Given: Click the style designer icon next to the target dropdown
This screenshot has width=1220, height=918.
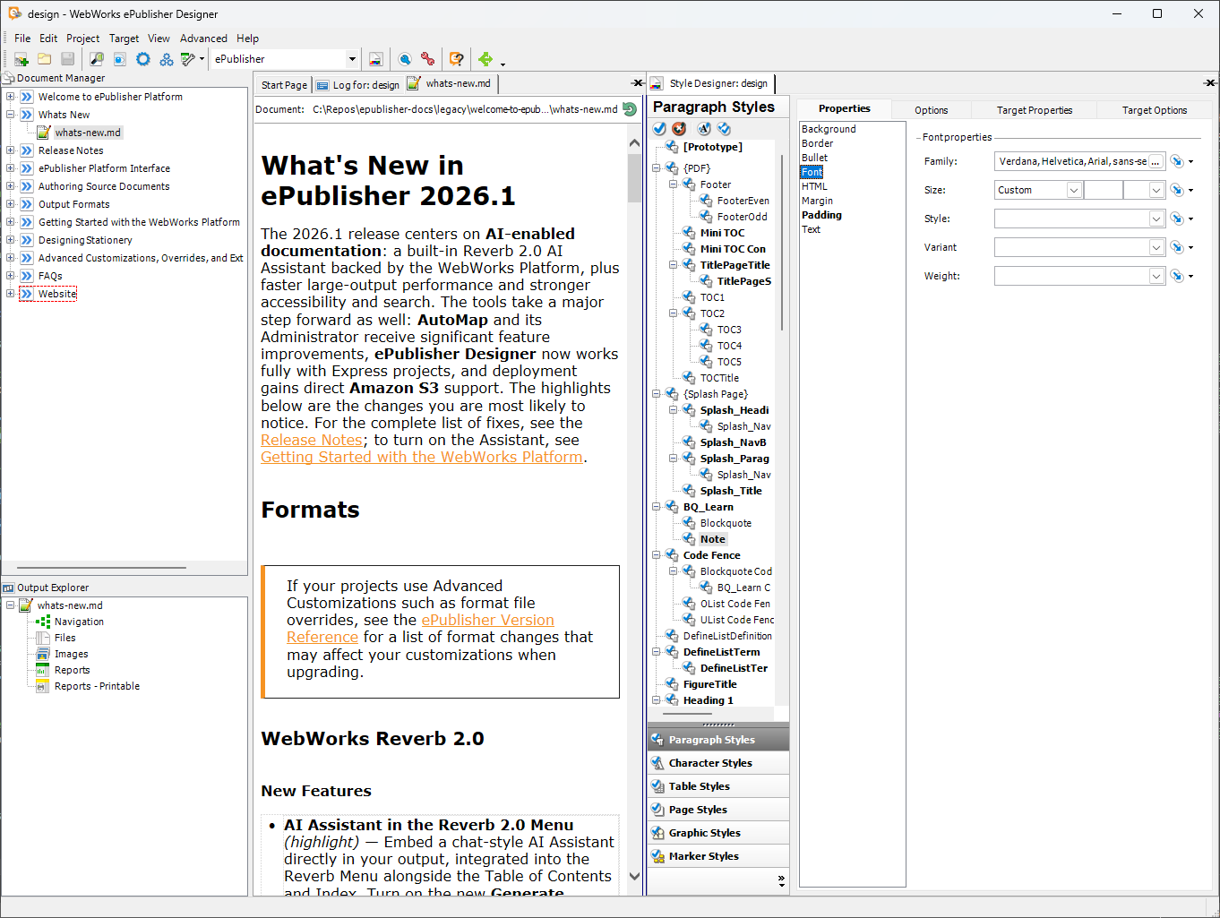Looking at the screenshot, I should click(376, 59).
